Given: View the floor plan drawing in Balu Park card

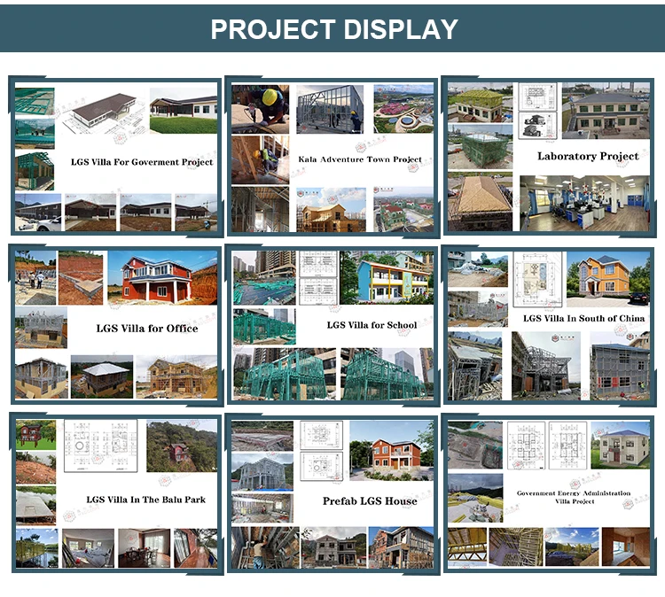Looking at the screenshot, I should click(x=100, y=446).
